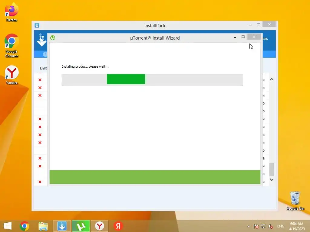Close the µTorrent Install Wizard

254,37
